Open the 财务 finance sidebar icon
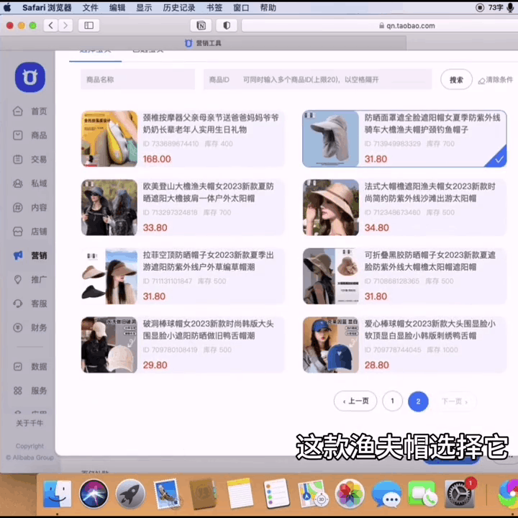Screen dimensions: 518x518 (x=18, y=328)
